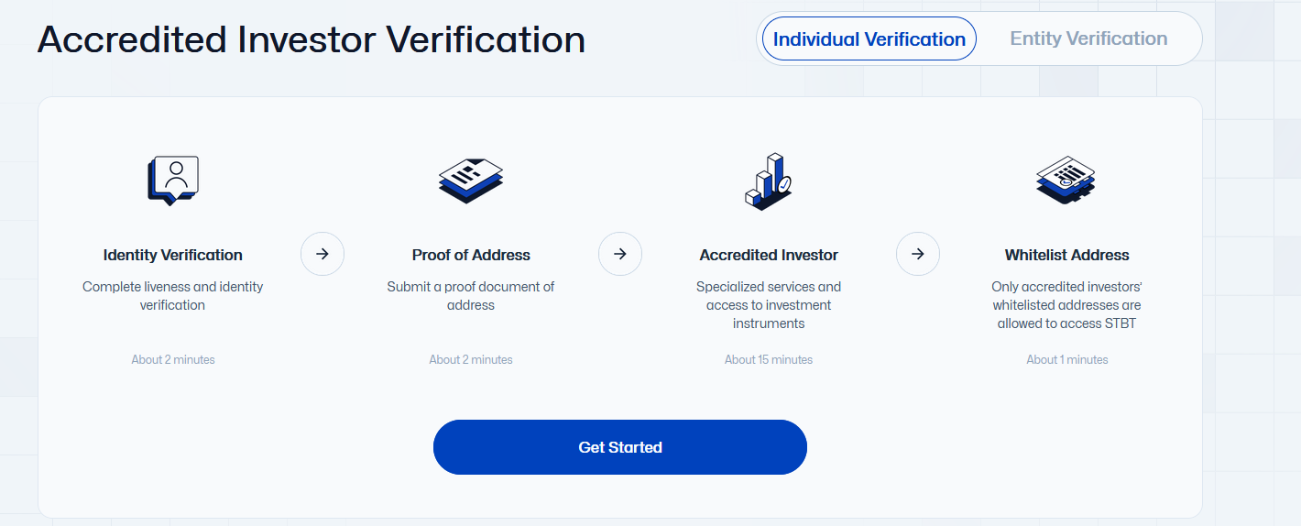Click the "About 15 minutes" time estimate
Image resolution: width=1301 pixels, height=526 pixels.
[769, 359]
